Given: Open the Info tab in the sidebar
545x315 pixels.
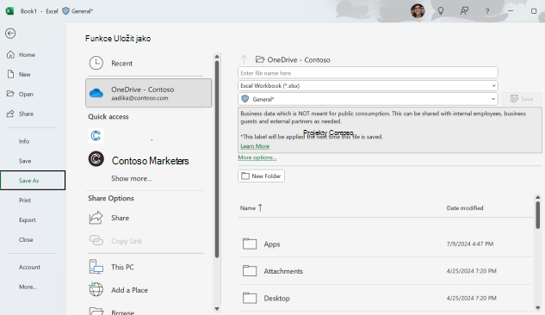Looking at the screenshot, I should pyautogui.click(x=24, y=141).
